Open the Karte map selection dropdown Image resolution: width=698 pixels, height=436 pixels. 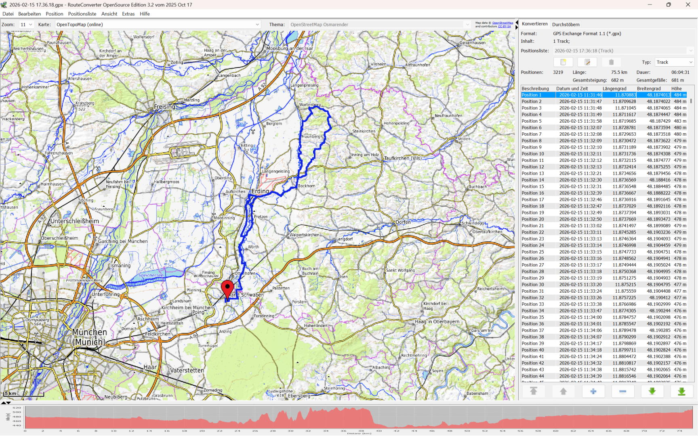158,25
